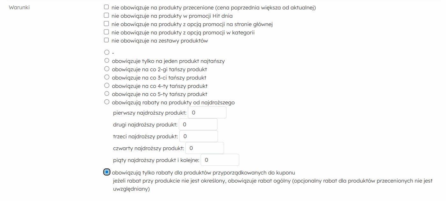Click 'pierwszy najdroższy produkt' input field
Viewport: 446px width, 201px height.
(207, 113)
